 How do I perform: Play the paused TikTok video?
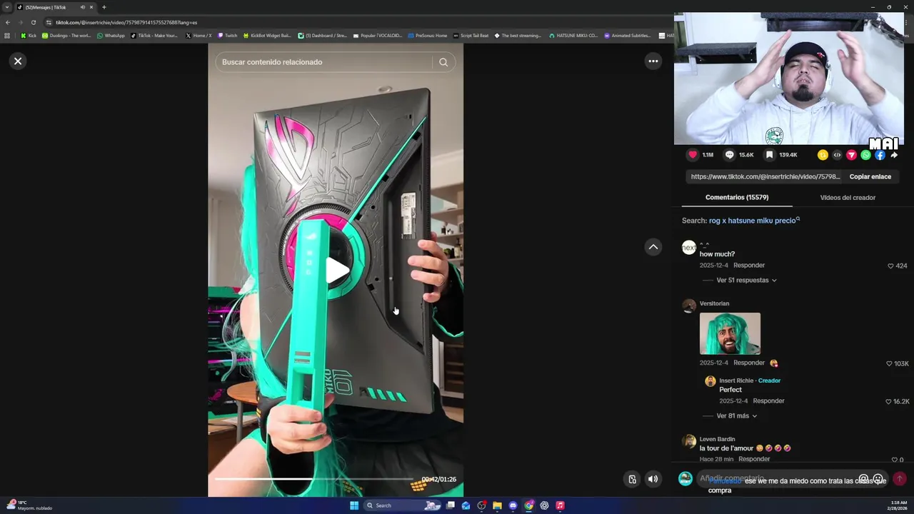click(x=336, y=270)
